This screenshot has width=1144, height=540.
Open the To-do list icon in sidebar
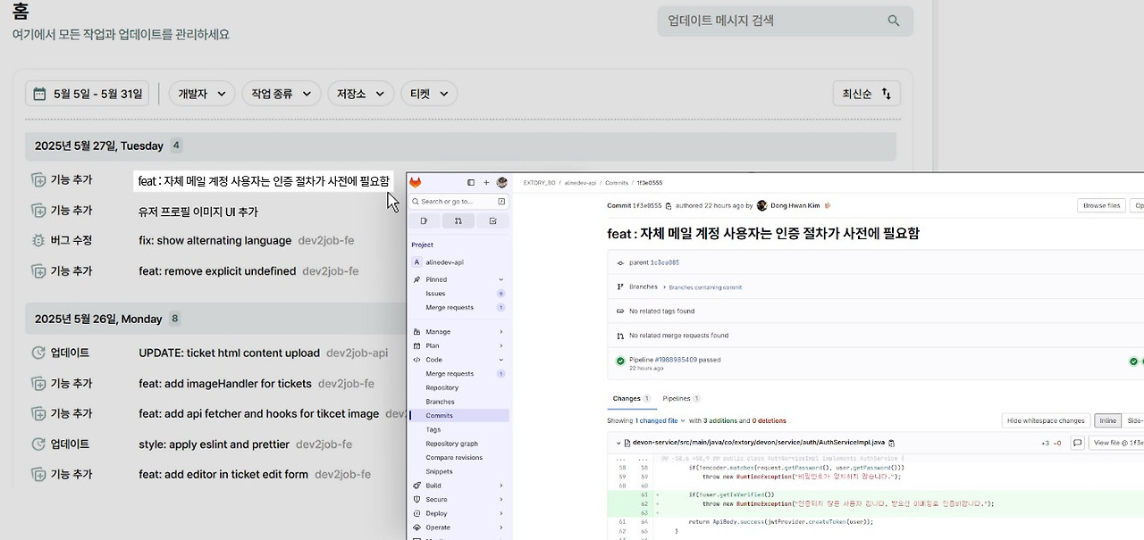click(492, 220)
